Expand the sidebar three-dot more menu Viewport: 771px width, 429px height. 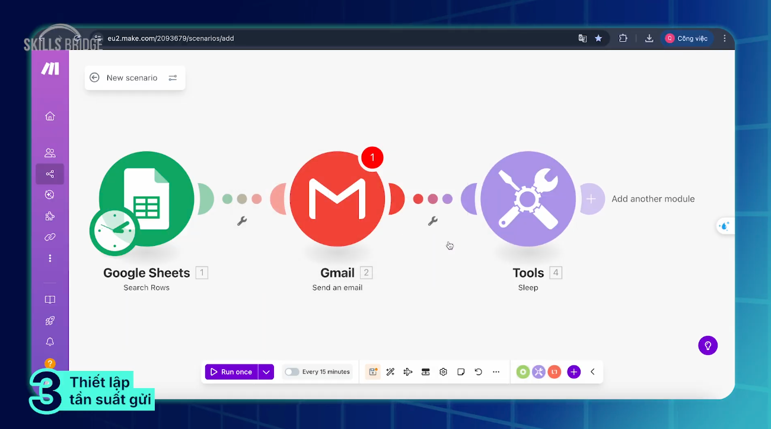[x=50, y=258]
